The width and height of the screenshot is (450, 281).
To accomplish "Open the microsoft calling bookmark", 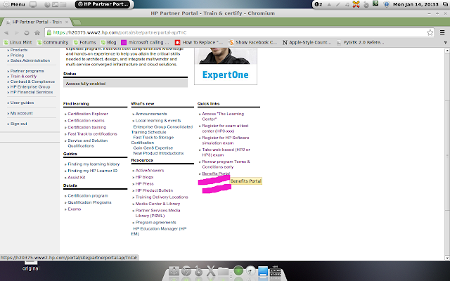I will [145, 42].
